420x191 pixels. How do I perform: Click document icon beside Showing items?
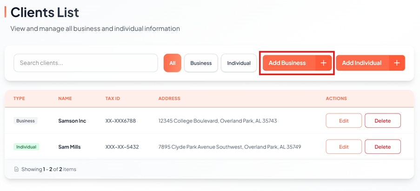coord(16,170)
